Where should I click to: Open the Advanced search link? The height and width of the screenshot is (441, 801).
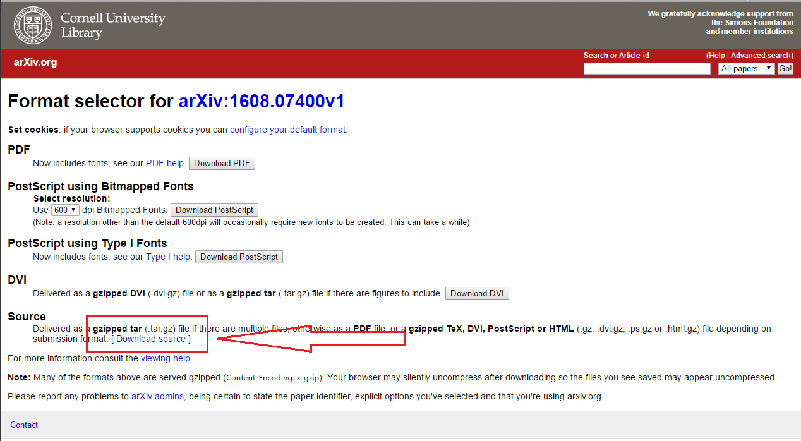[x=761, y=56]
